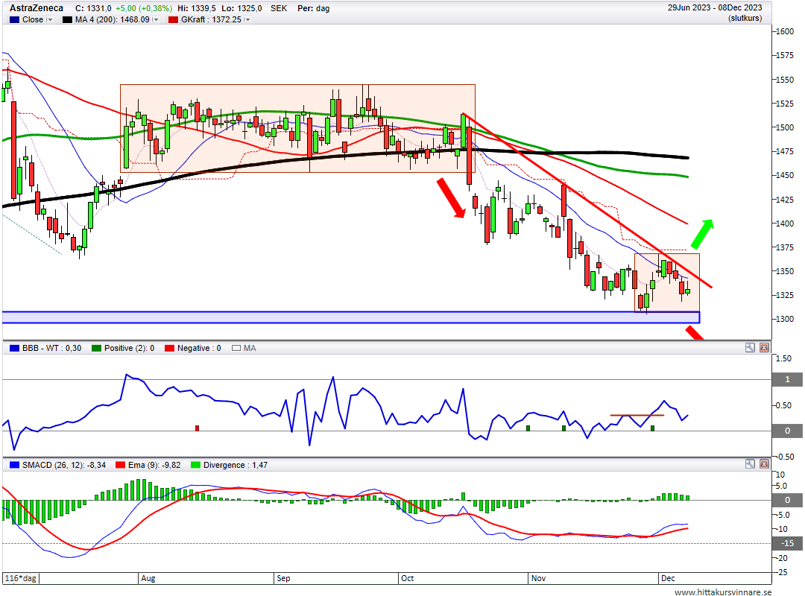805x596 pixels.
Task: Click the gray 1 level marker on BBB axis
Action: [787, 379]
